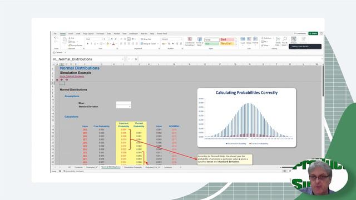The height and width of the screenshot is (200, 356).
Task: Select the Normal cell style
Action: coord(212,39)
